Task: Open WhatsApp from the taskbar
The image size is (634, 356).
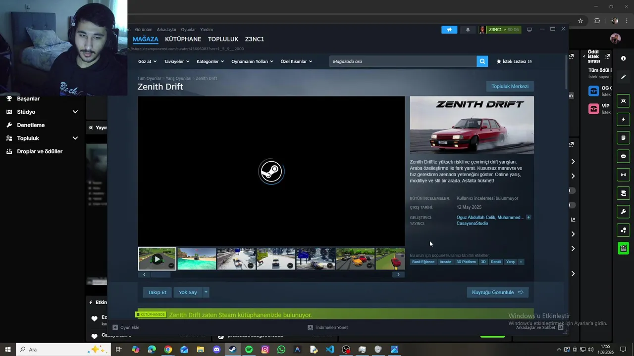Action: coord(281,350)
